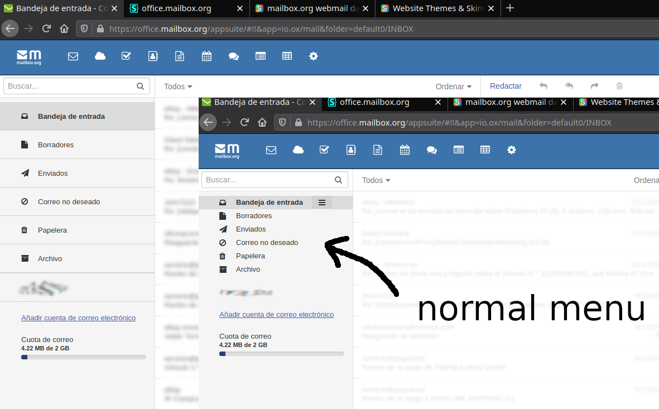Open the Ordenar sort dropdown

pos(453,86)
